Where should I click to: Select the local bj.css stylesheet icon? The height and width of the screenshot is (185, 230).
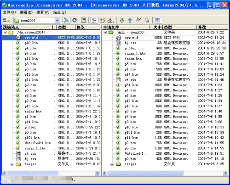pos(118,43)
